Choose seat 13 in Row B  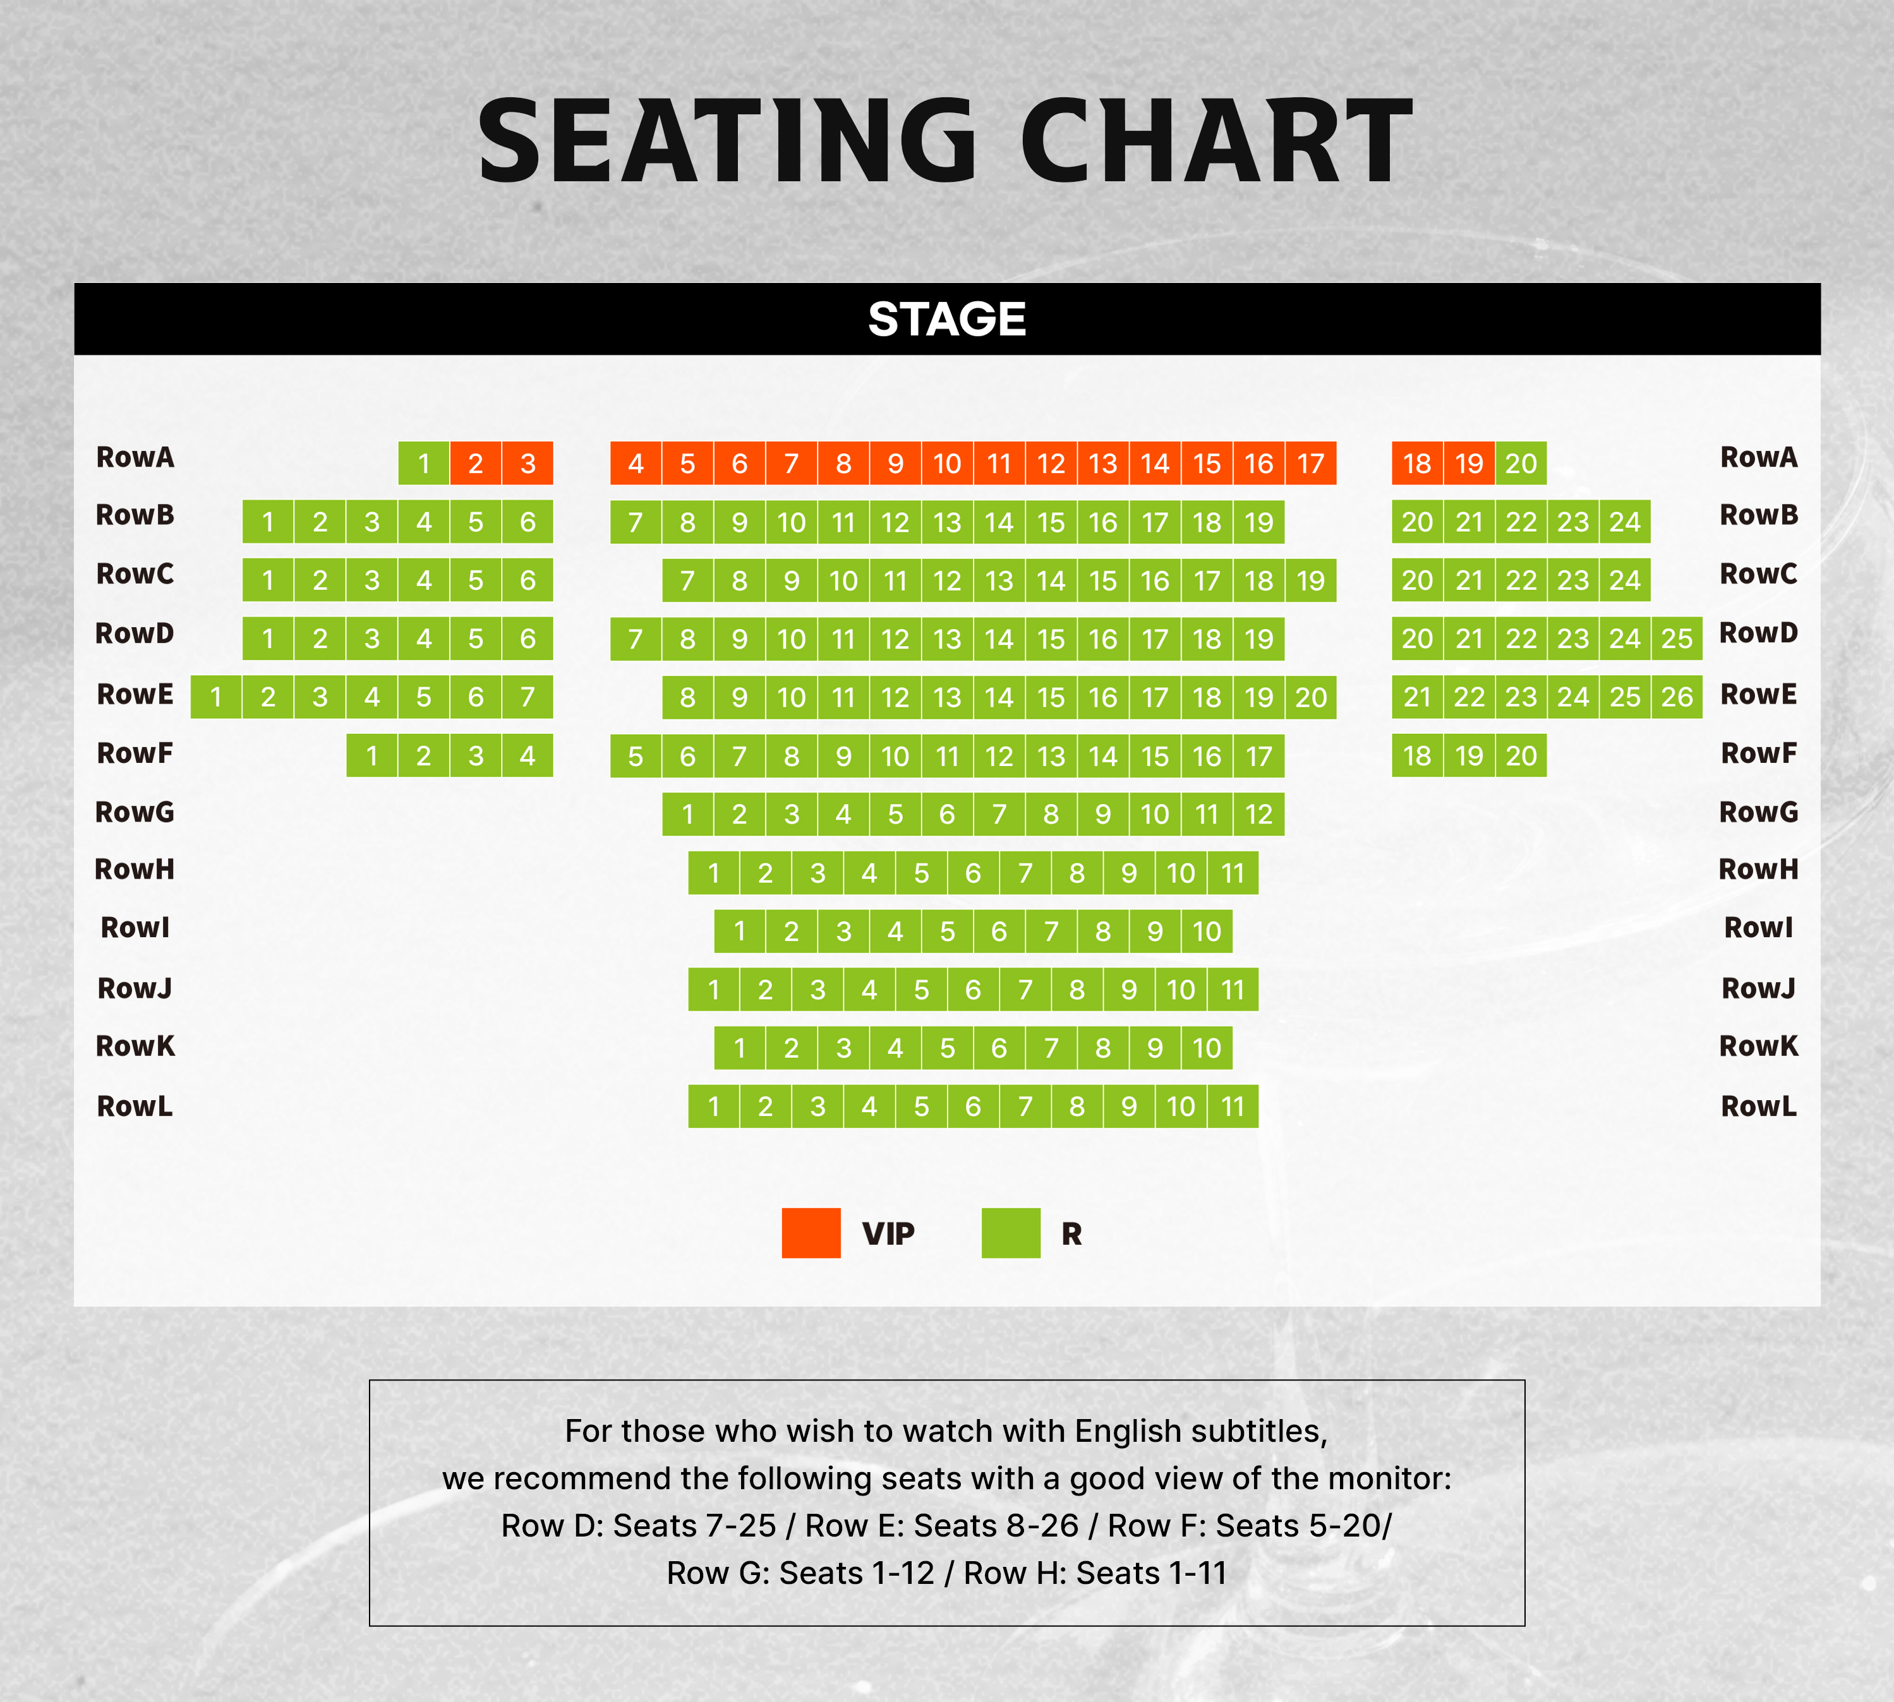(x=946, y=522)
